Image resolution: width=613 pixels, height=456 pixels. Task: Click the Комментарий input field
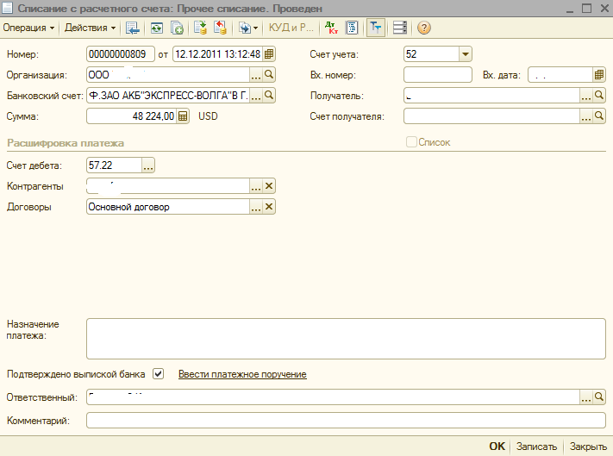pos(346,421)
